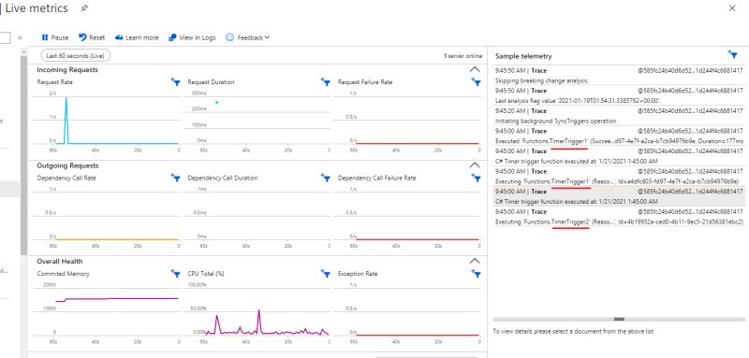Pin the Live metrics blade

point(84,8)
